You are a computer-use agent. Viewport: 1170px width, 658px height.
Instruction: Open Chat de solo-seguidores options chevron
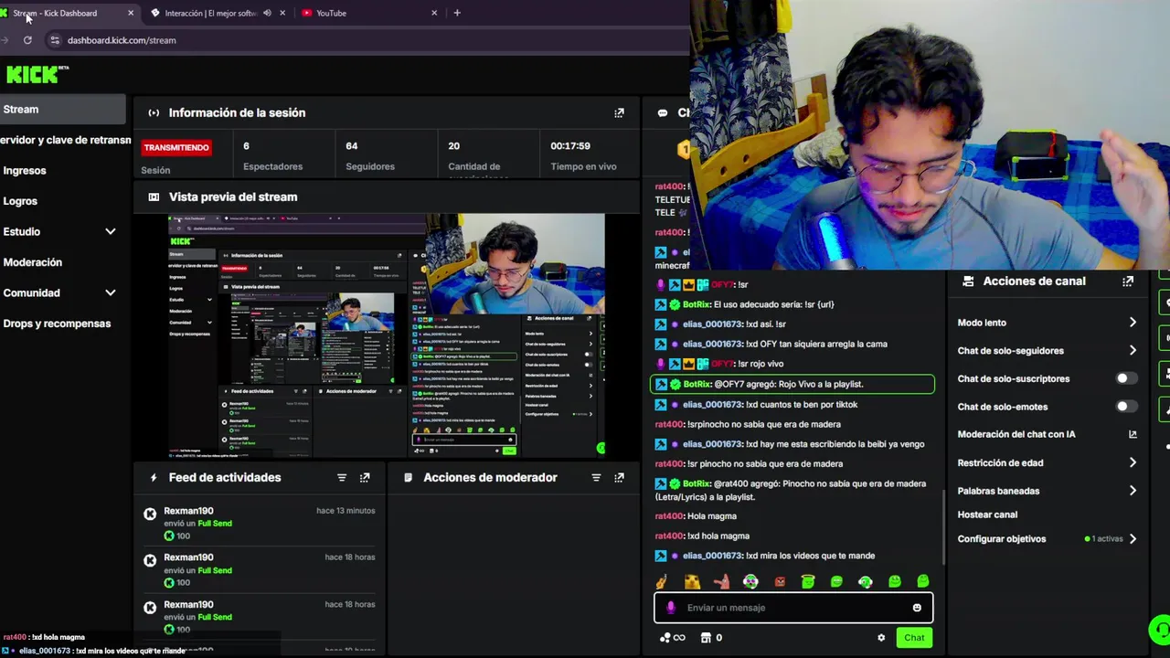point(1133,351)
